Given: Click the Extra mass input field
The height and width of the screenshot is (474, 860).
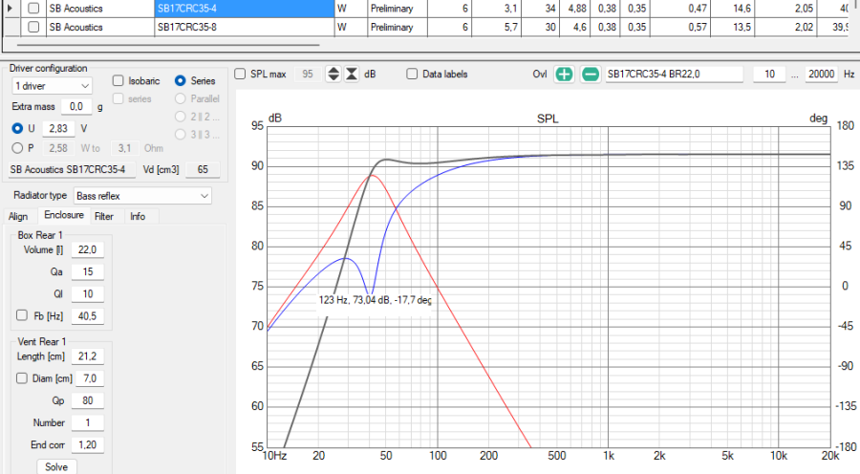Looking at the screenshot, I should (76, 106).
